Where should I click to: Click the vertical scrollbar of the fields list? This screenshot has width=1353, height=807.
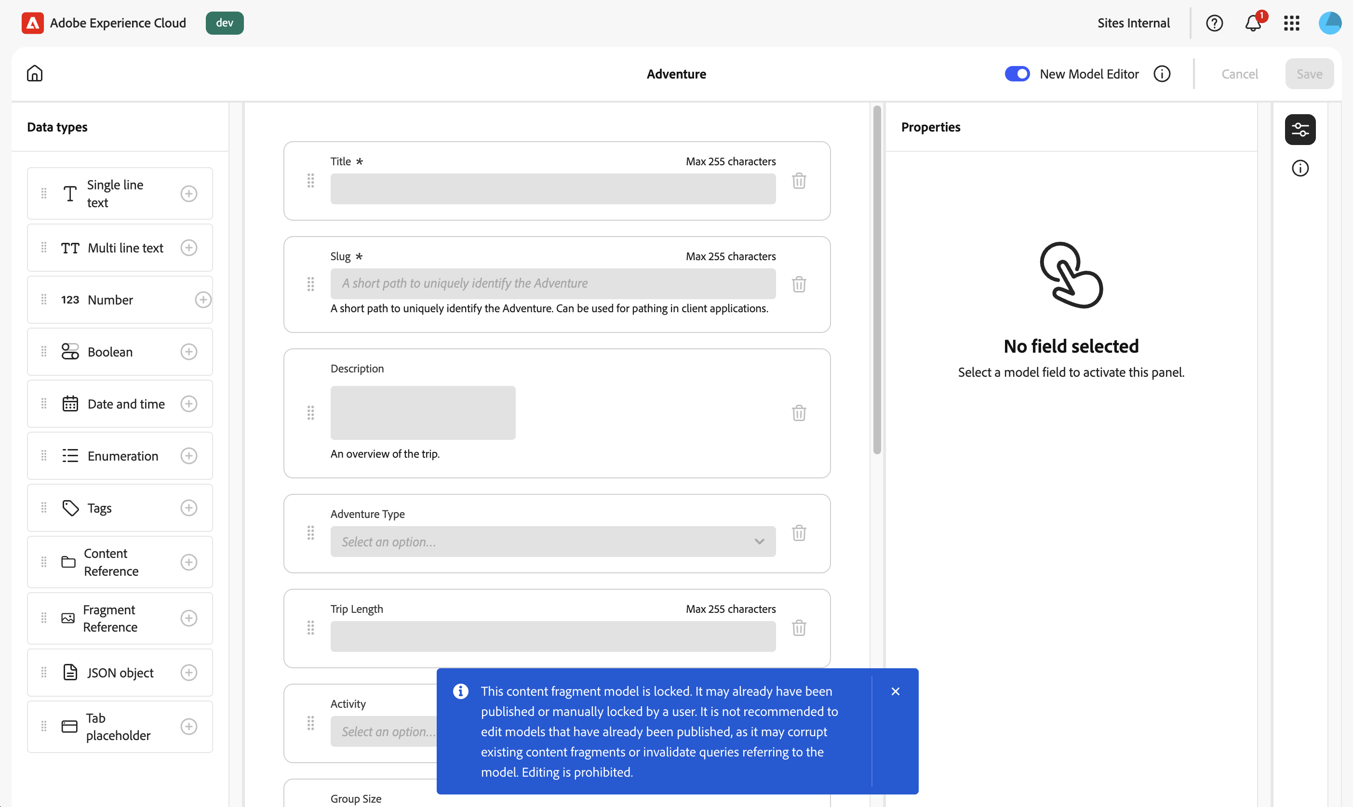pyautogui.click(x=877, y=280)
